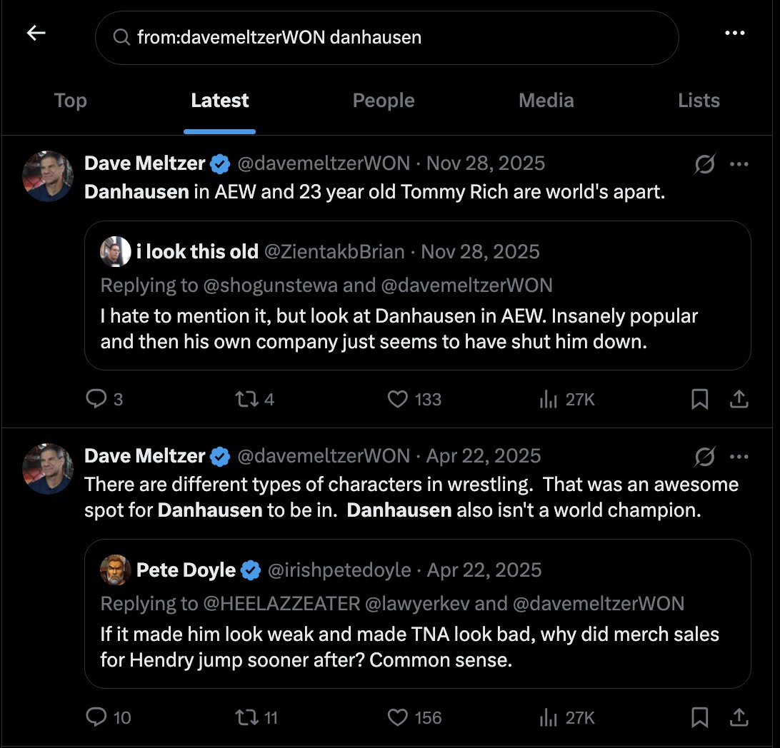The height and width of the screenshot is (748, 780).
Task: Open the search options three-dot menu
Action: pyautogui.click(x=735, y=34)
